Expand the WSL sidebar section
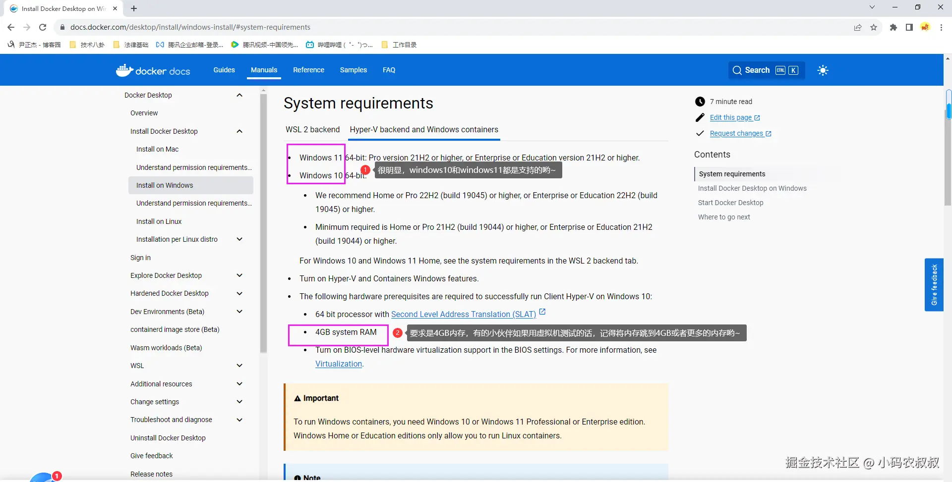The height and width of the screenshot is (482, 952). click(x=239, y=366)
